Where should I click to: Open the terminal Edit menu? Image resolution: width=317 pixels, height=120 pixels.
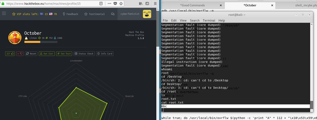[174, 20]
